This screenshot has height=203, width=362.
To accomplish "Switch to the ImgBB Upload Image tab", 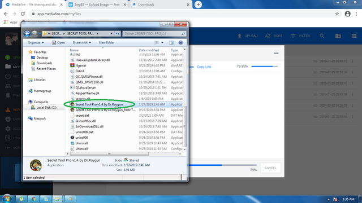I will coord(97,5).
